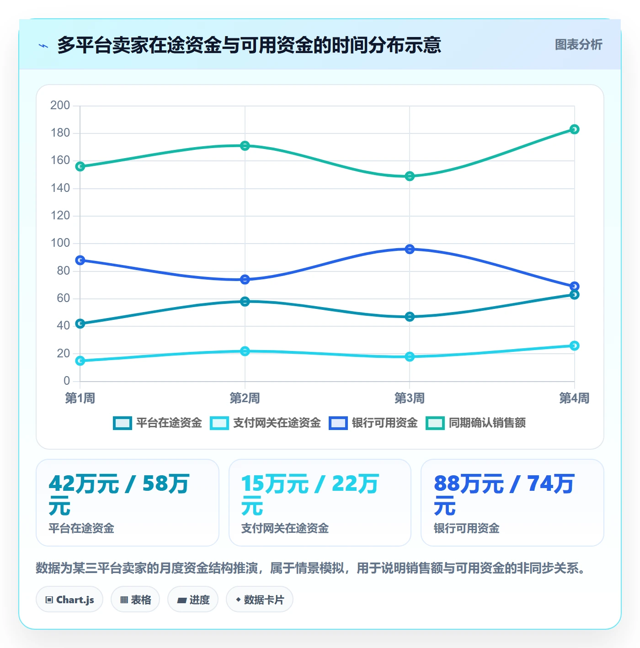Toggle the 平台在途资金 legend swatch
Image resolution: width=640 pixels, height=648 pixels.
coord(122,423)
